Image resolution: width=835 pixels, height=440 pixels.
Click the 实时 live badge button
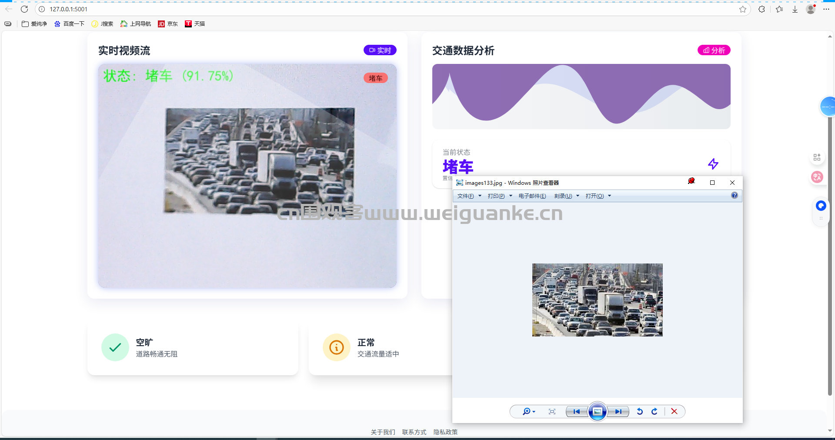380,50
